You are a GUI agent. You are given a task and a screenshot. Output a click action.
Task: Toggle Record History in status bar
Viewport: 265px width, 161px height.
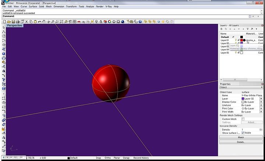click(141, 158)
